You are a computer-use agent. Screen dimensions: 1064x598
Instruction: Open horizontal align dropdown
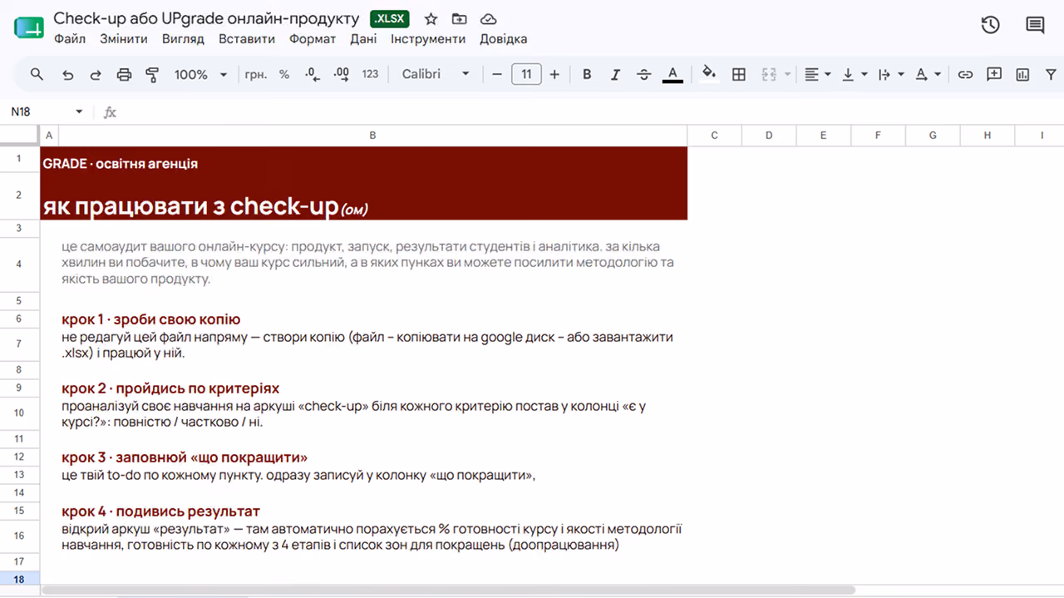(x=818, y=74)
